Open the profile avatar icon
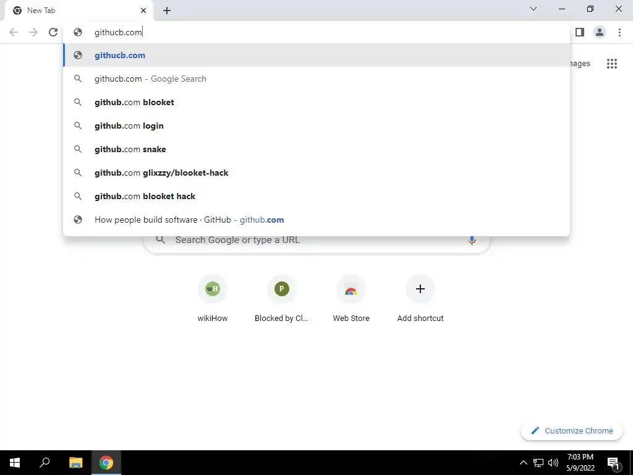Image resolution: width=633 pixels, height=475 pixels. point(600,32)
